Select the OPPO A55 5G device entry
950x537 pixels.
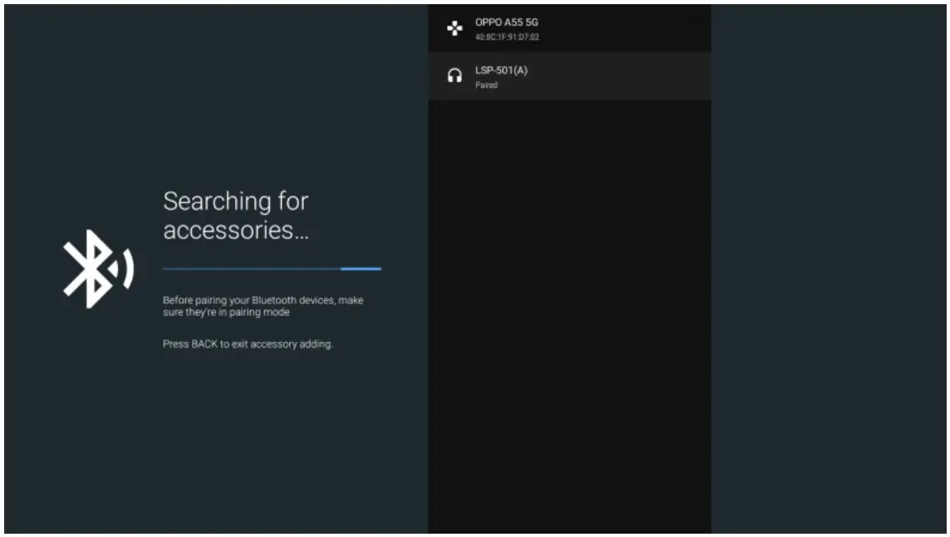coord(570,28)
